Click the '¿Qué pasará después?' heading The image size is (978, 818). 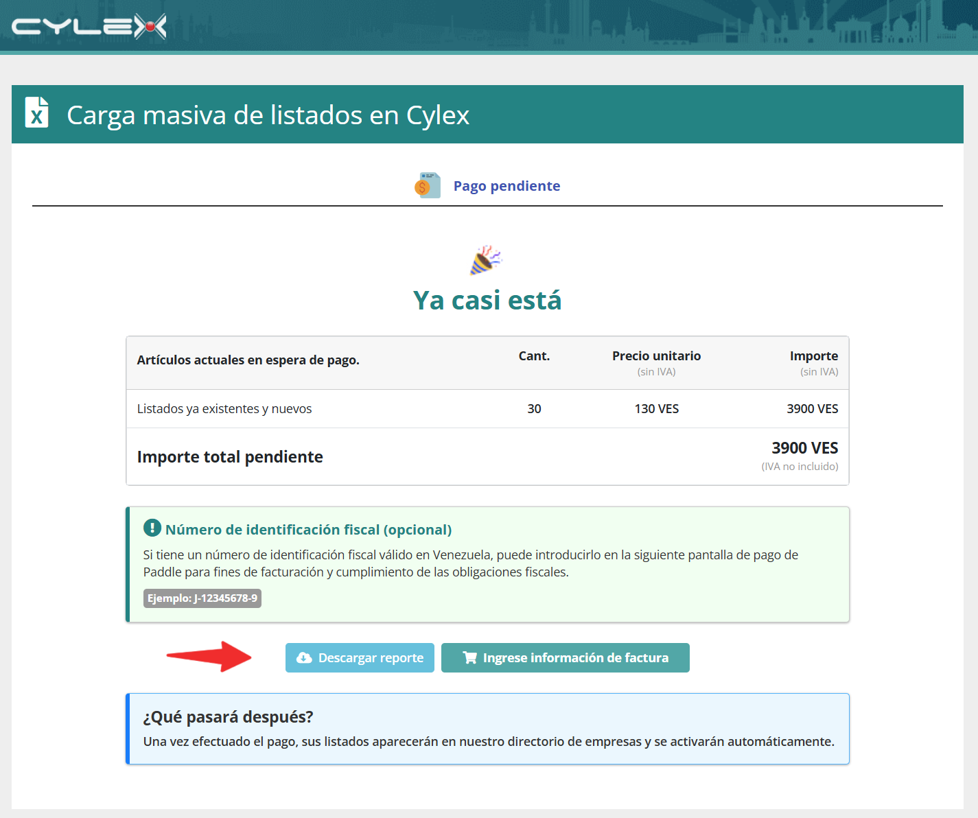(228, 717)
